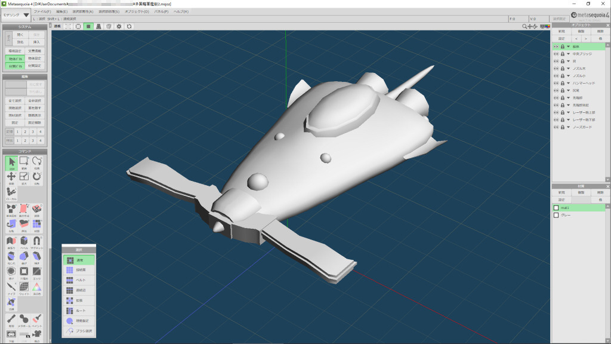Viewport: 611px width, 344px height.
Task: Click the object panel scrollbar down arrow
Action: [607, 179]
